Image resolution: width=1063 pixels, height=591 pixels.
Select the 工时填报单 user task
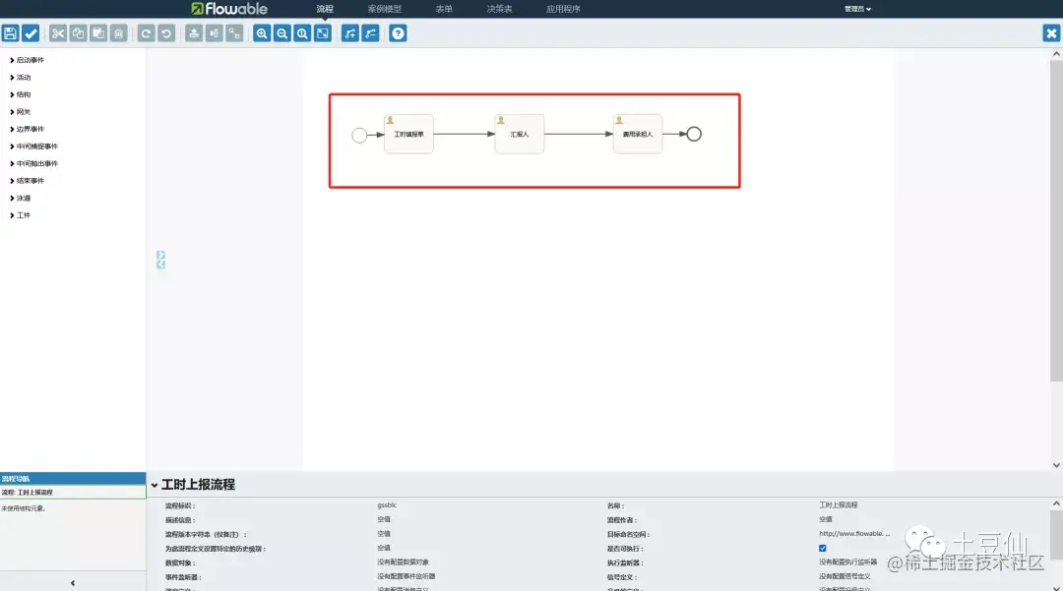tap(408, 134)
